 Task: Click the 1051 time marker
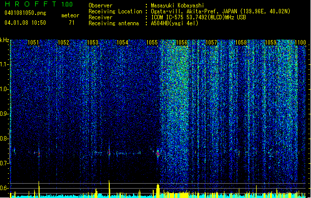click(33, 43)
